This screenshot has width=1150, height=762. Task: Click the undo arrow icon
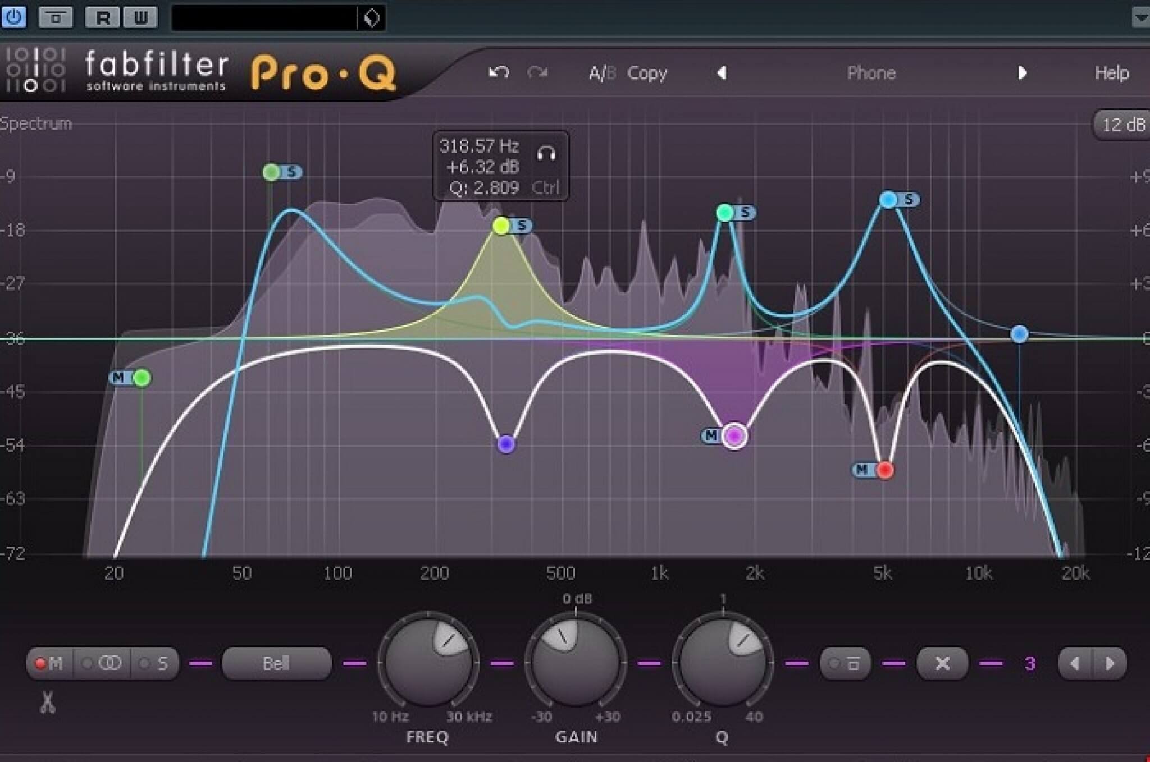[x=498, y=72]
